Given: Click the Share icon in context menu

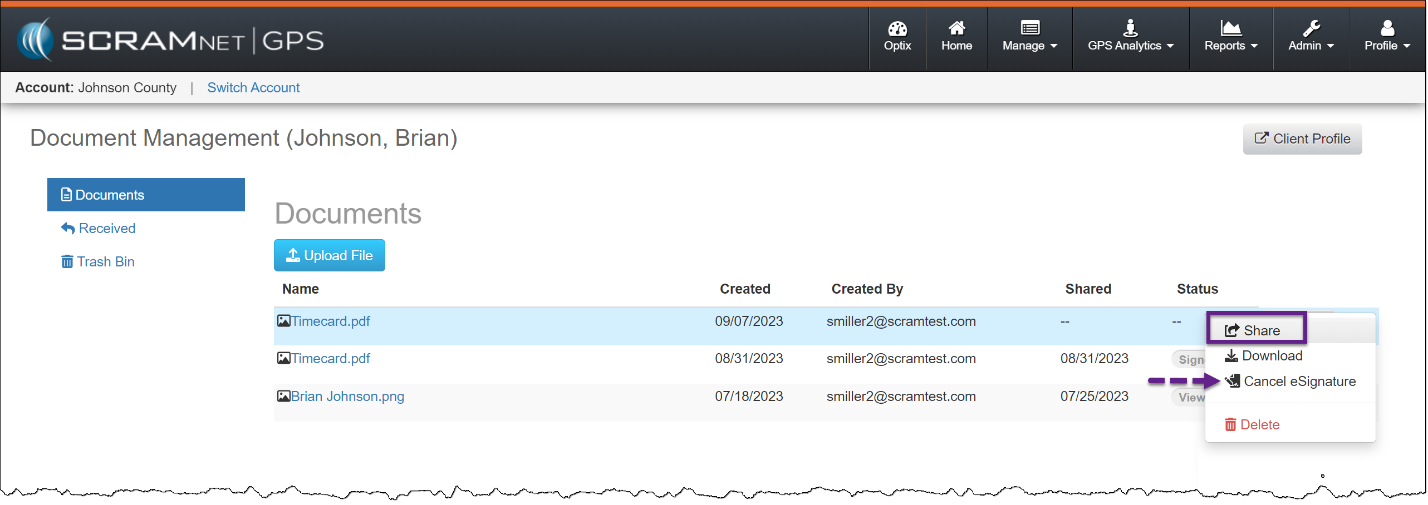Looking at the screenshot, I should point(1231,330).
